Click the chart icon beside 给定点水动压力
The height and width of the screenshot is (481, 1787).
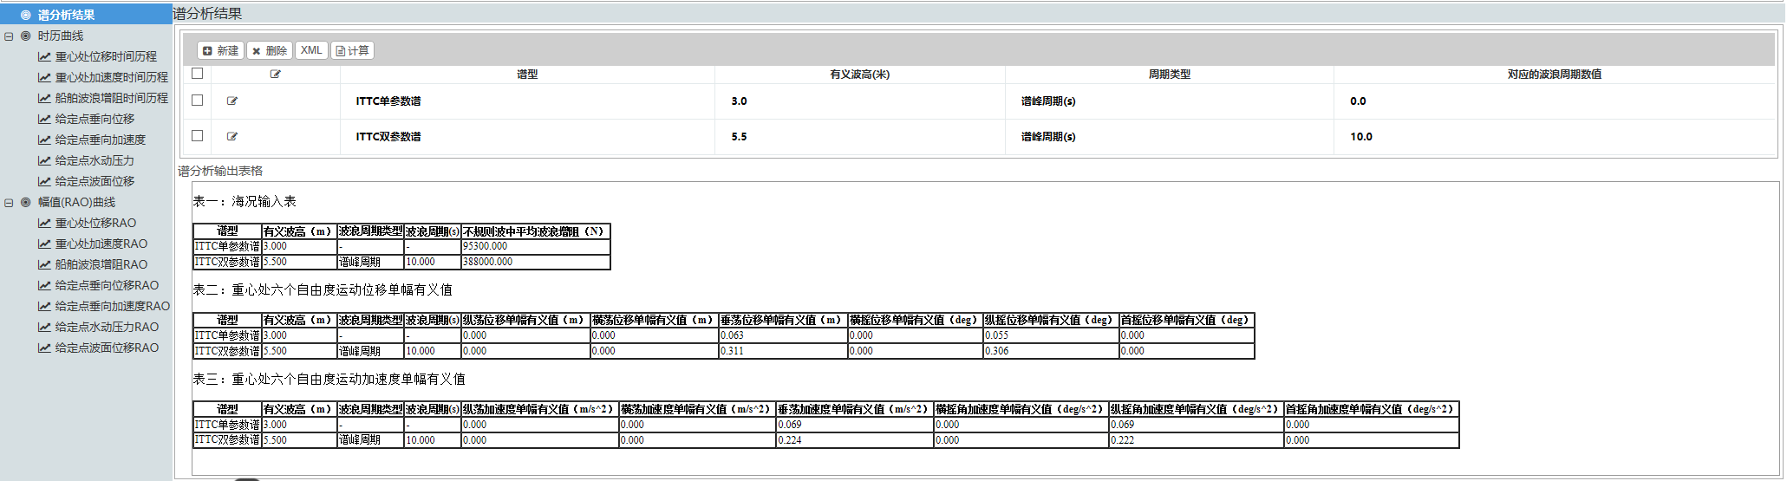[44, 161]
